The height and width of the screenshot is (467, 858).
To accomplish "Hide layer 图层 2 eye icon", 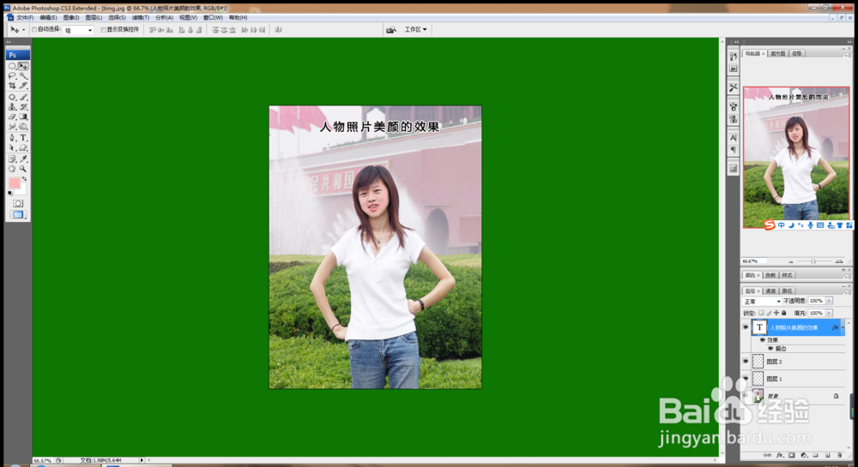I will pos(746,361).
